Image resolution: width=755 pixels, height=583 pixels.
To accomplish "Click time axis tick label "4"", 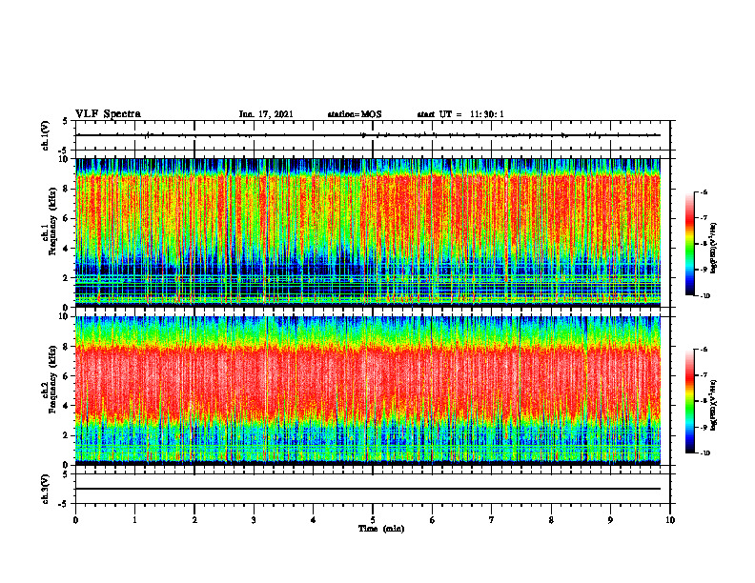I will 314,520.
